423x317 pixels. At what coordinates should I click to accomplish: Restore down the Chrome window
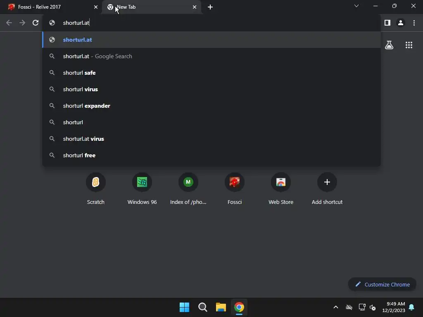click(394, 6)
